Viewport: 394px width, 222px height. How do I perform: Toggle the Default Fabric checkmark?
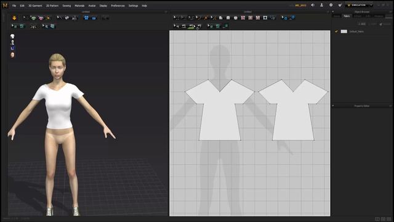[x=336, y=31]
